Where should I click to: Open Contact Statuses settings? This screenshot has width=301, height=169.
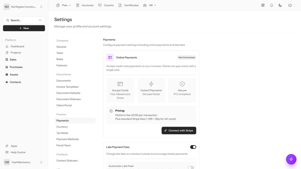click(67, 161)
